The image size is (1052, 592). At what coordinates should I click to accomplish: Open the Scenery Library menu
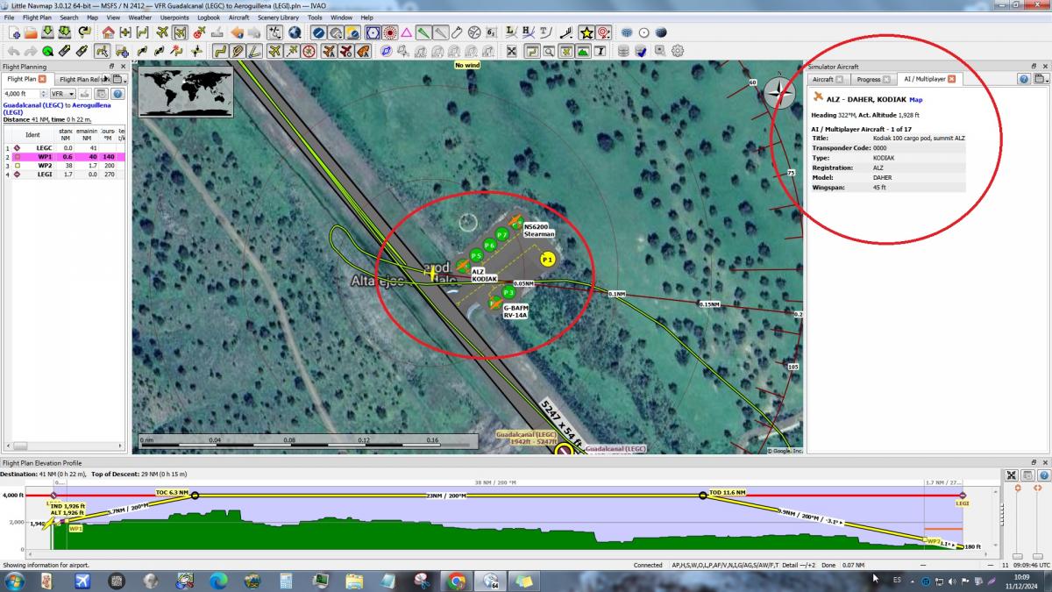pos(278,18)
